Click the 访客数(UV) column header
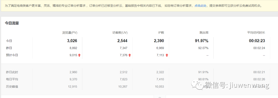The height and width of the screenshot is (98, 278). point(120,32)
